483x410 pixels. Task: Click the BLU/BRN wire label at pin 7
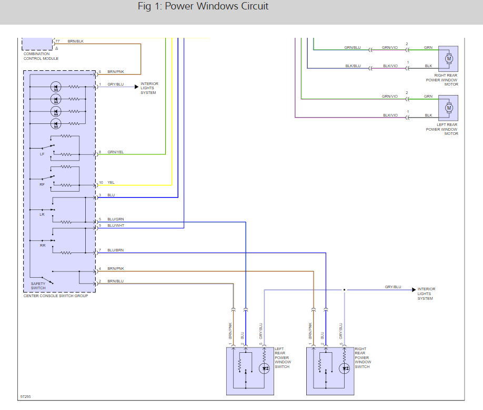116,250
